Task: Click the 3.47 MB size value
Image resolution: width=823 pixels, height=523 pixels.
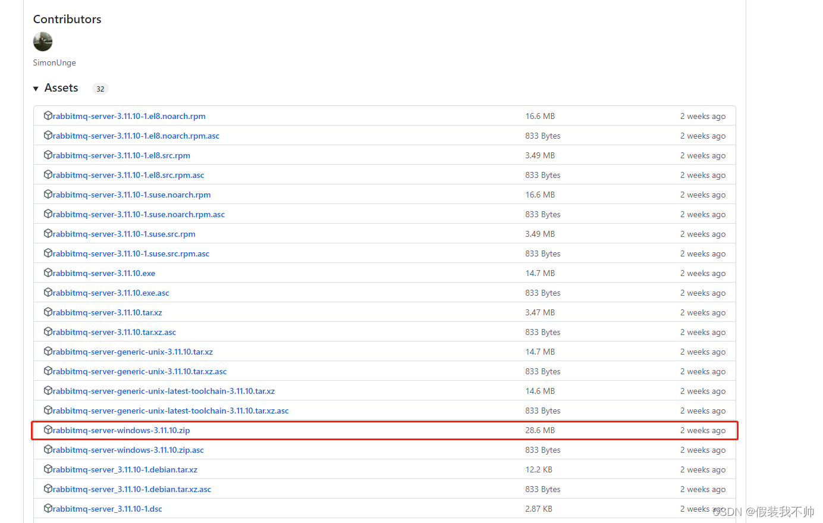Action: coord(540,312)
